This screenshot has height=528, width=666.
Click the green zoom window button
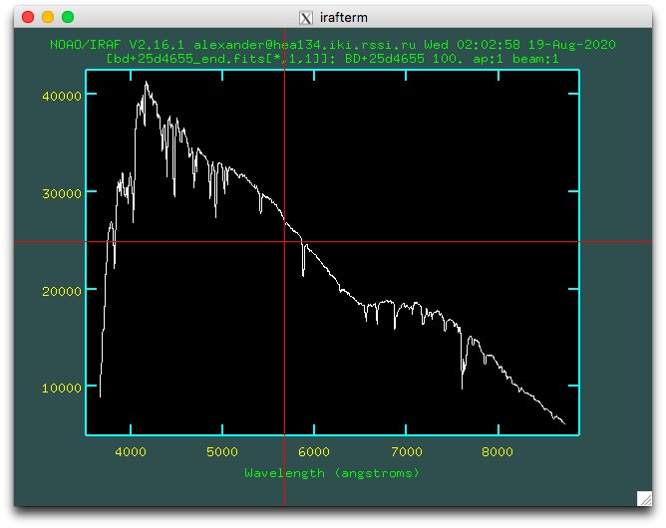click(68, 17)
